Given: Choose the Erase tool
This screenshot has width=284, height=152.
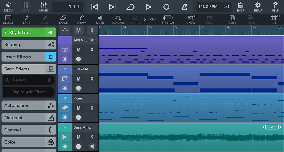Looking at the screenshot, I should tap(63, 20).
